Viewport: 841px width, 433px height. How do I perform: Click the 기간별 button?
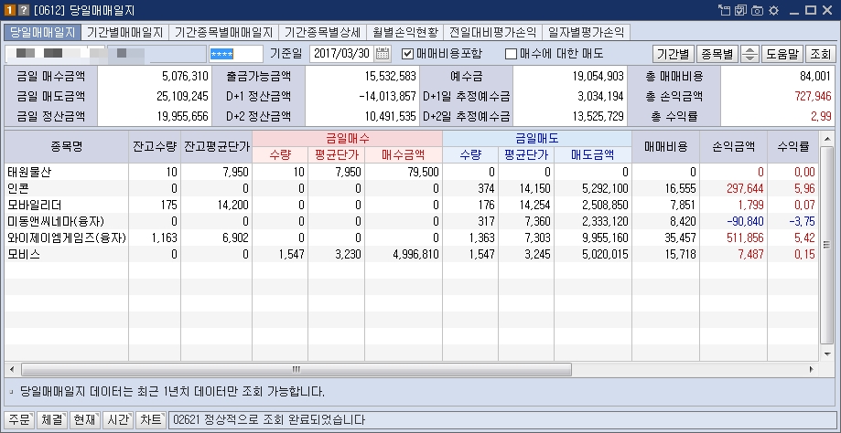pyautogui.click(x=673, y=53)
